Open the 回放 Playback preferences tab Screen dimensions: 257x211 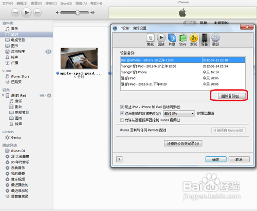pyautogui.click(x=161, y=40)
